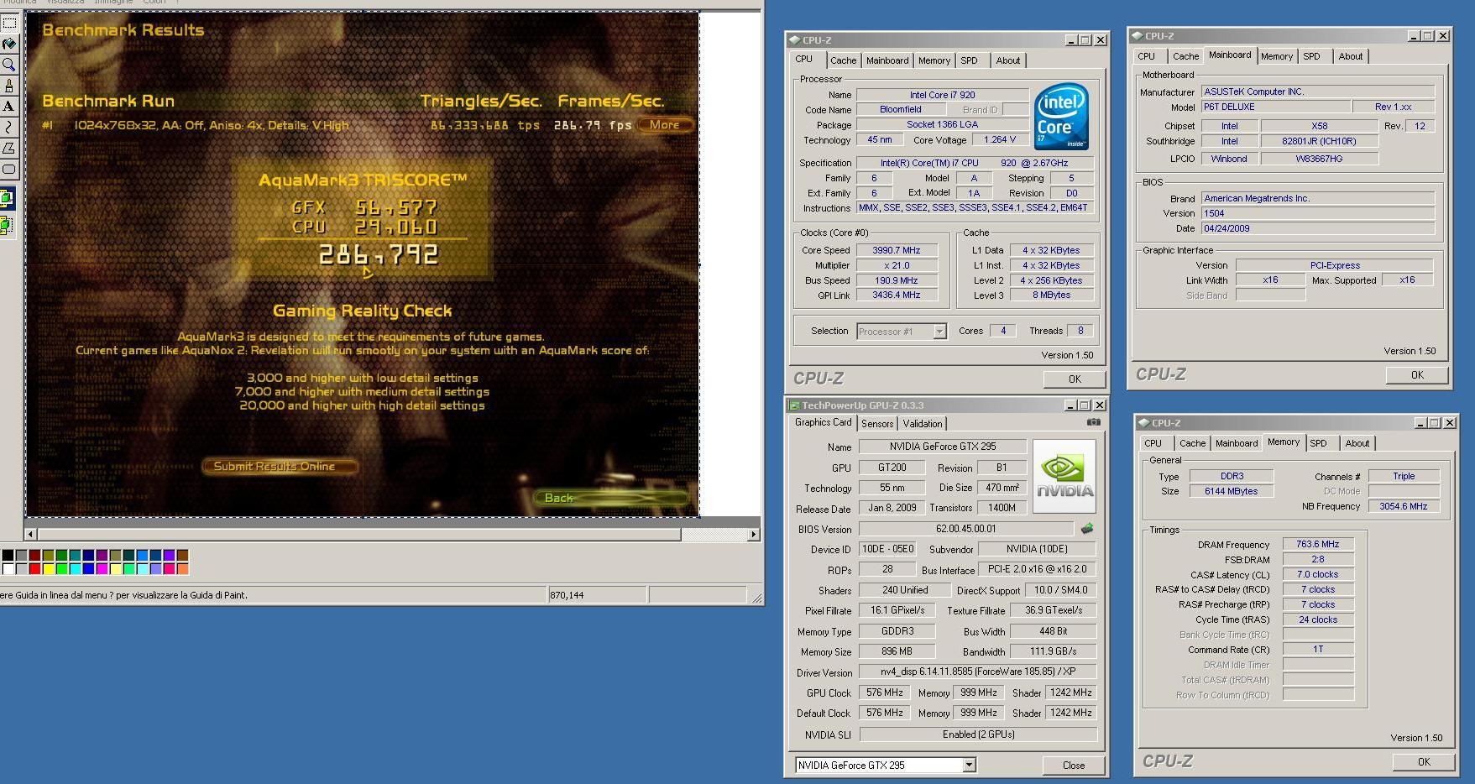The image size is (1475, 784).
Task: Click the CPU Name field Intel Core i7 920
Action: click(x=942, y=95)
